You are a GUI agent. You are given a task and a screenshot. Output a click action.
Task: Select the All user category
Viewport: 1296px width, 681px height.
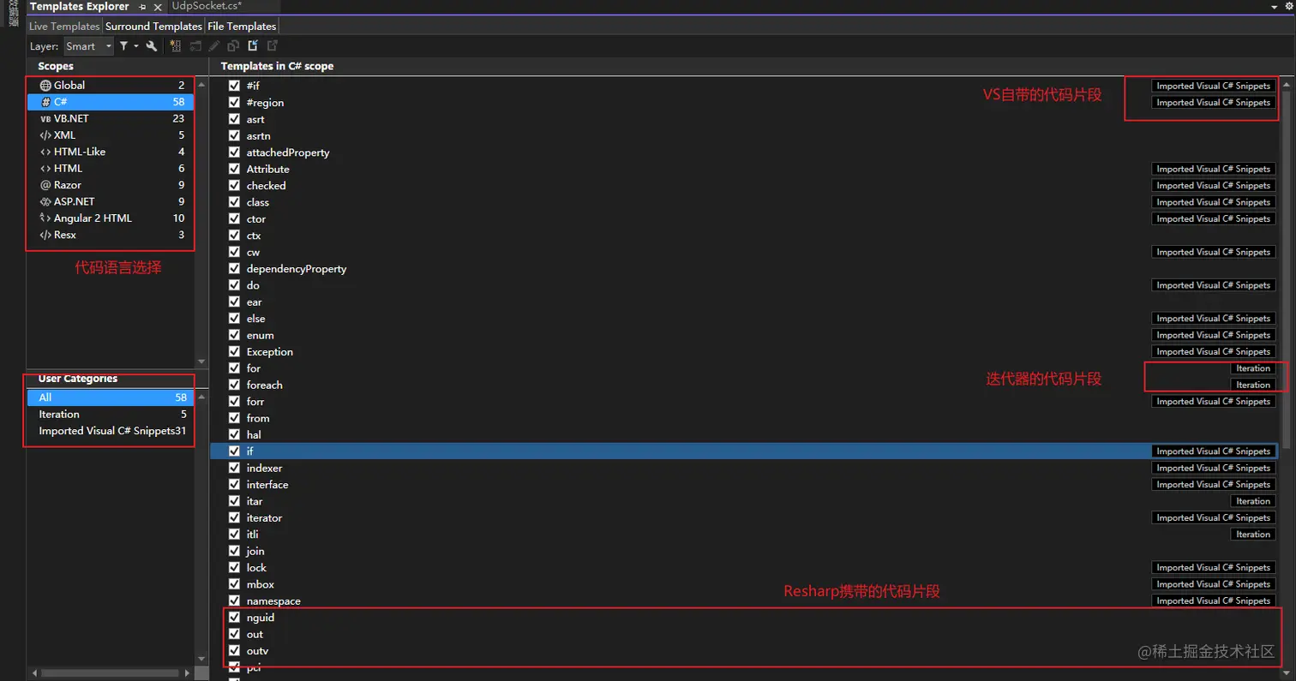tap(111, 397)
